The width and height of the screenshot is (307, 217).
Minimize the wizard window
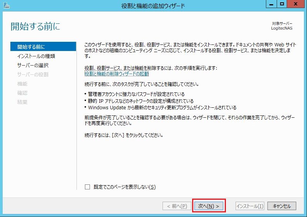pyautogui.click(x=271, y=4)
